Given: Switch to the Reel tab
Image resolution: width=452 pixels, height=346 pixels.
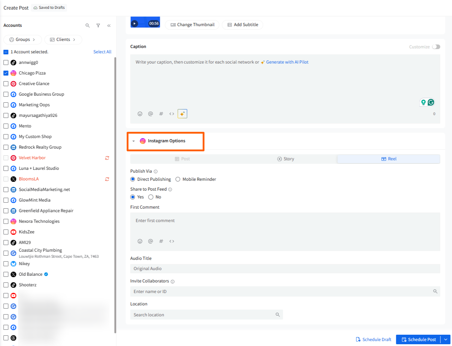Looking at the screenshot, I should 389,159.
